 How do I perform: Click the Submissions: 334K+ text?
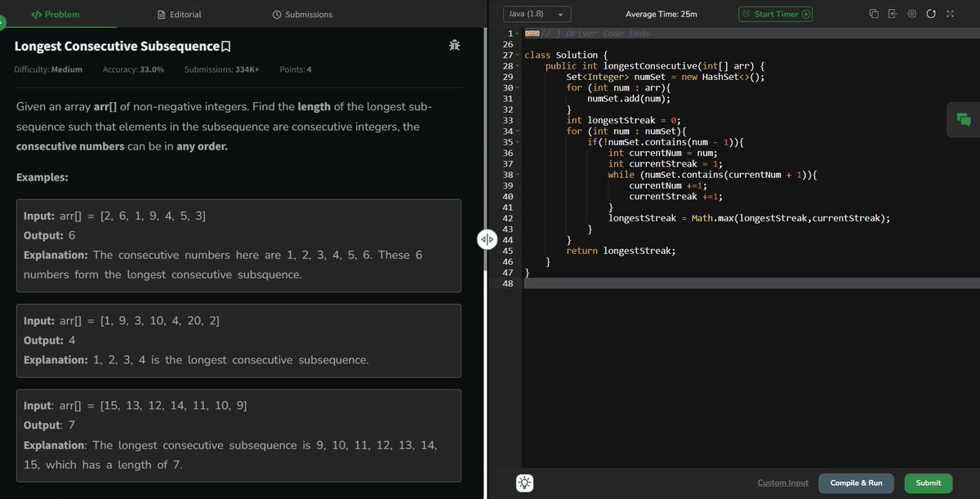point(222,69)
